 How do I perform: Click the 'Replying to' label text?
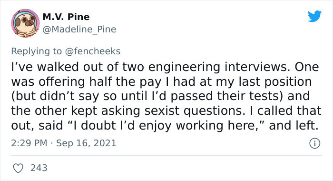pos(36,51)
